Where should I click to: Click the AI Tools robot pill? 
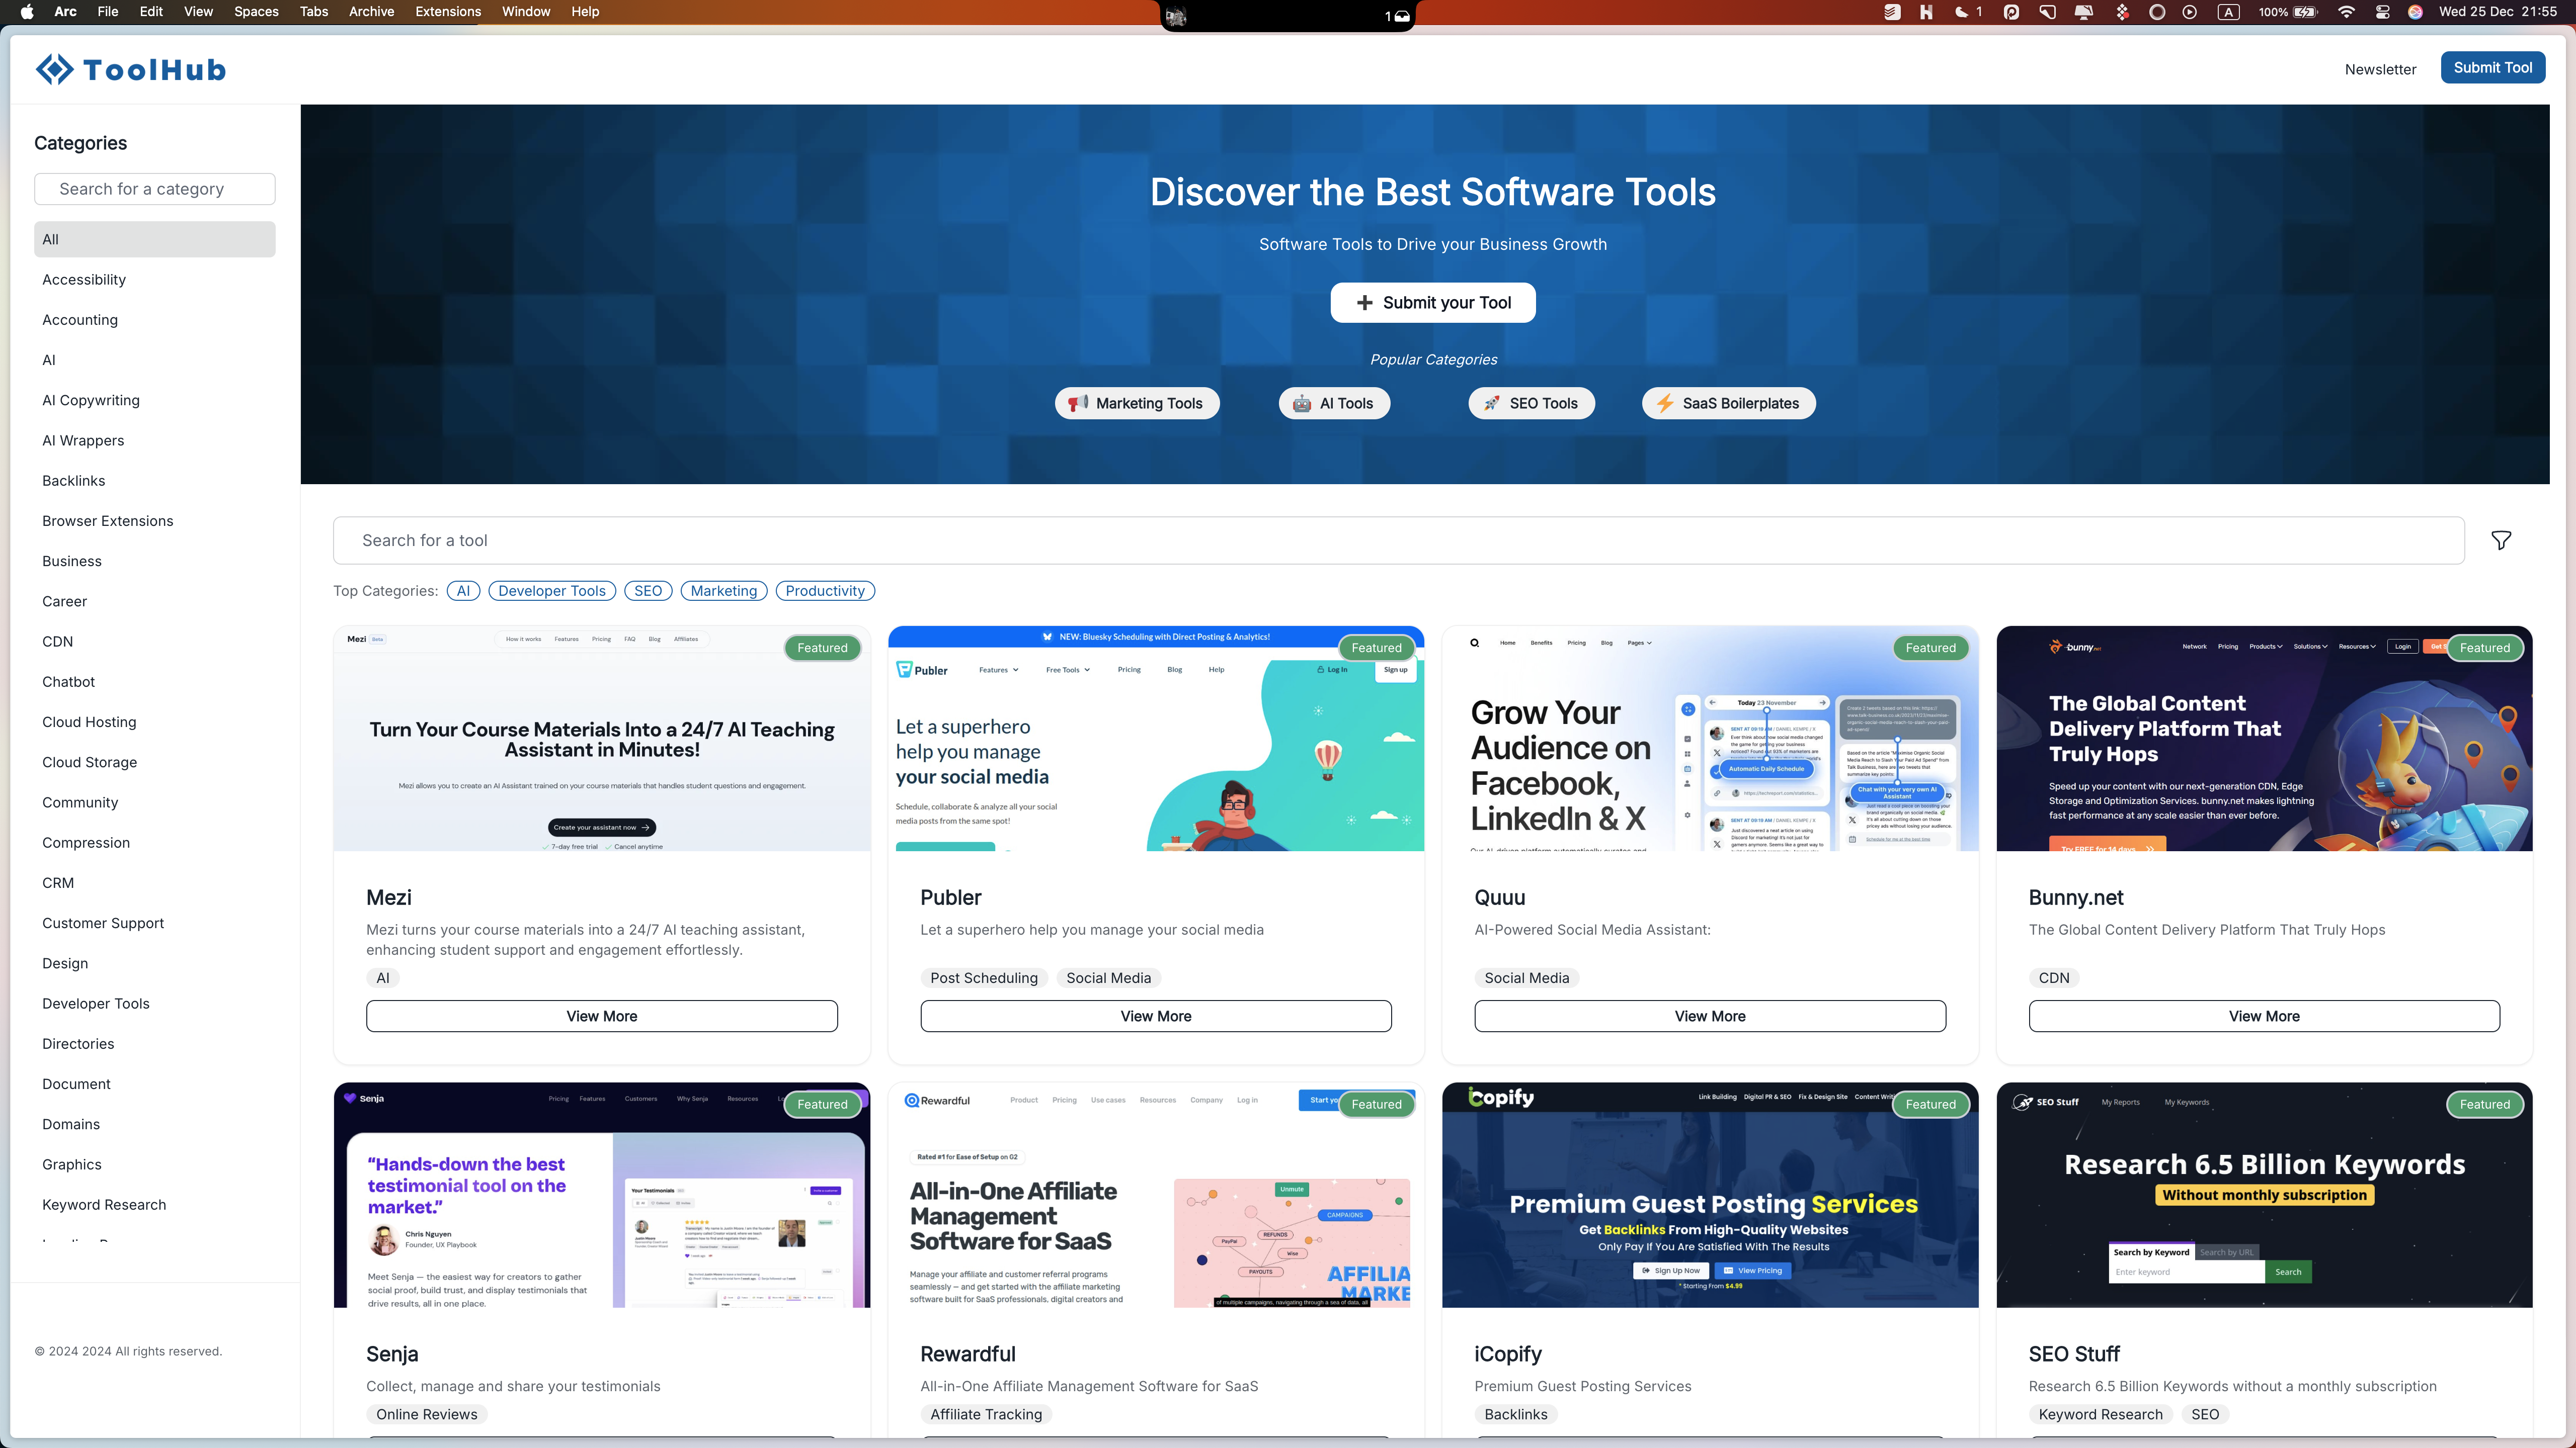click(x=1334, y=404)
